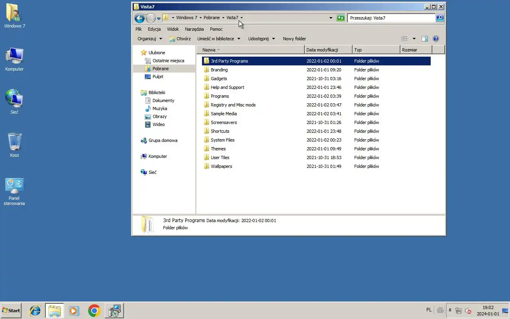This screenshot has width=510, height=319.
Task: Open the Udostępnij dropdown
Action: [261, 39]
